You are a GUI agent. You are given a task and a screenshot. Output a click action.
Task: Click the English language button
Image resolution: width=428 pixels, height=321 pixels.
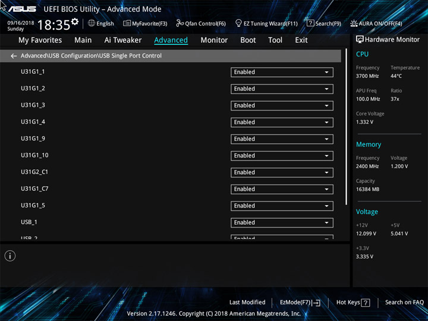point(101,23)
